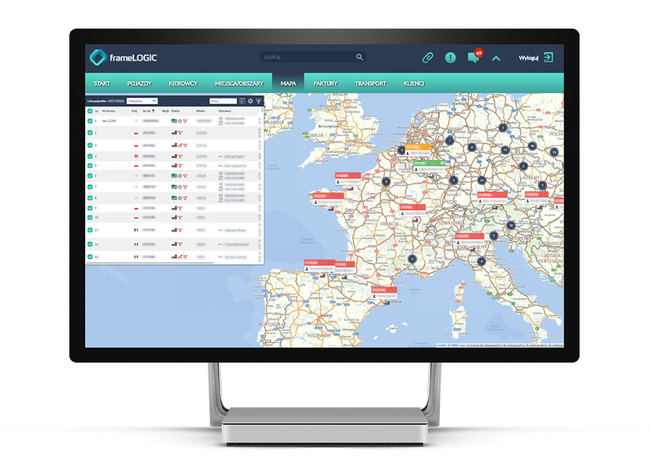
Task: Click the magnifier icon in top search
Action: 359,57
